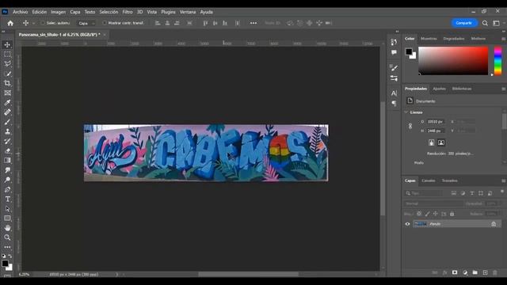The image size is (507, 285).
Task: Select the Hand tool
Action: tap(7, 228)
